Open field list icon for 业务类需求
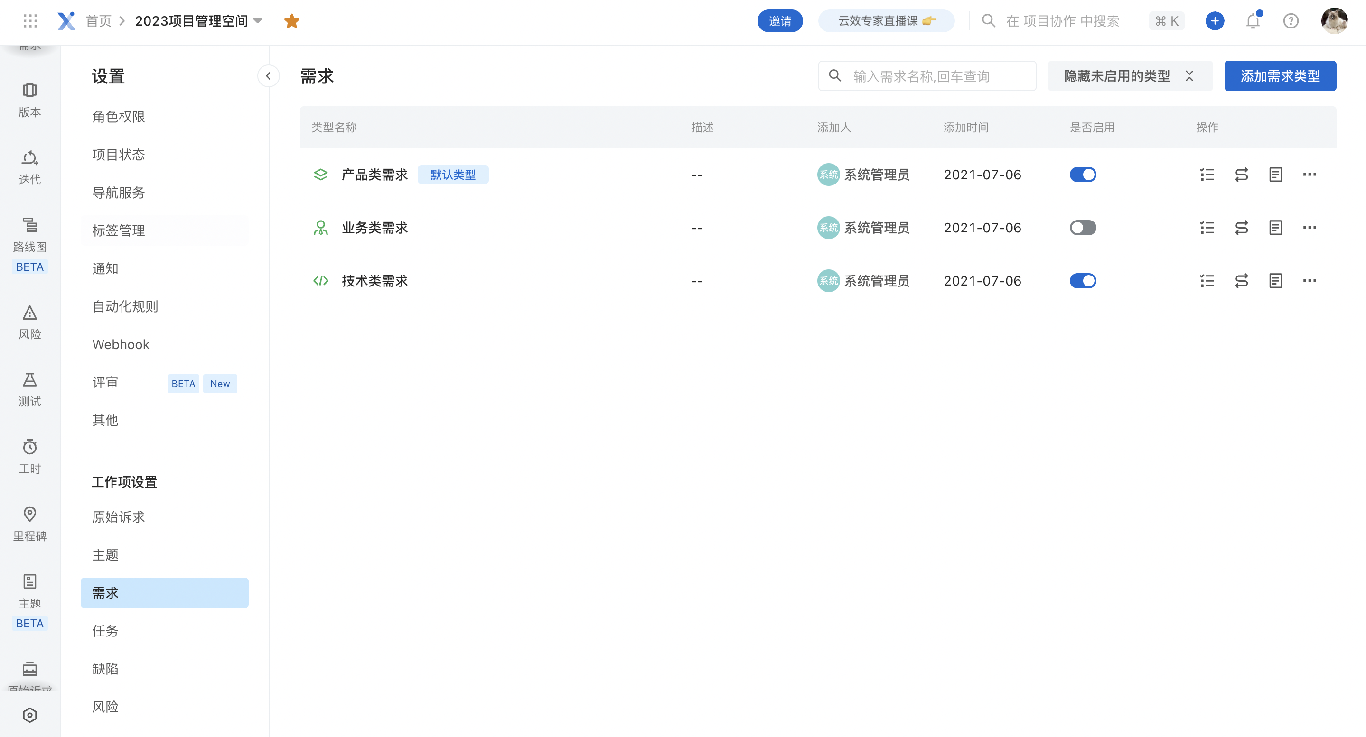The image size is (1366, 737). tap(1207, 227)
